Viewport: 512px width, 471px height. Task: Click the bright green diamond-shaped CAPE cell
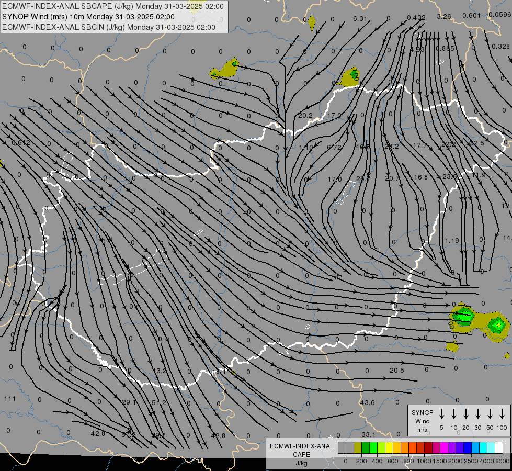coord(498,325)
